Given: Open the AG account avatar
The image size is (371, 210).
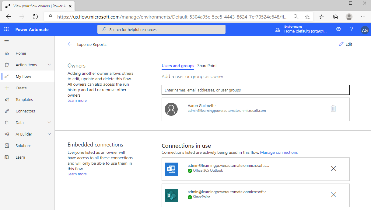Looking at the screenshot, I should click(365, 30).
